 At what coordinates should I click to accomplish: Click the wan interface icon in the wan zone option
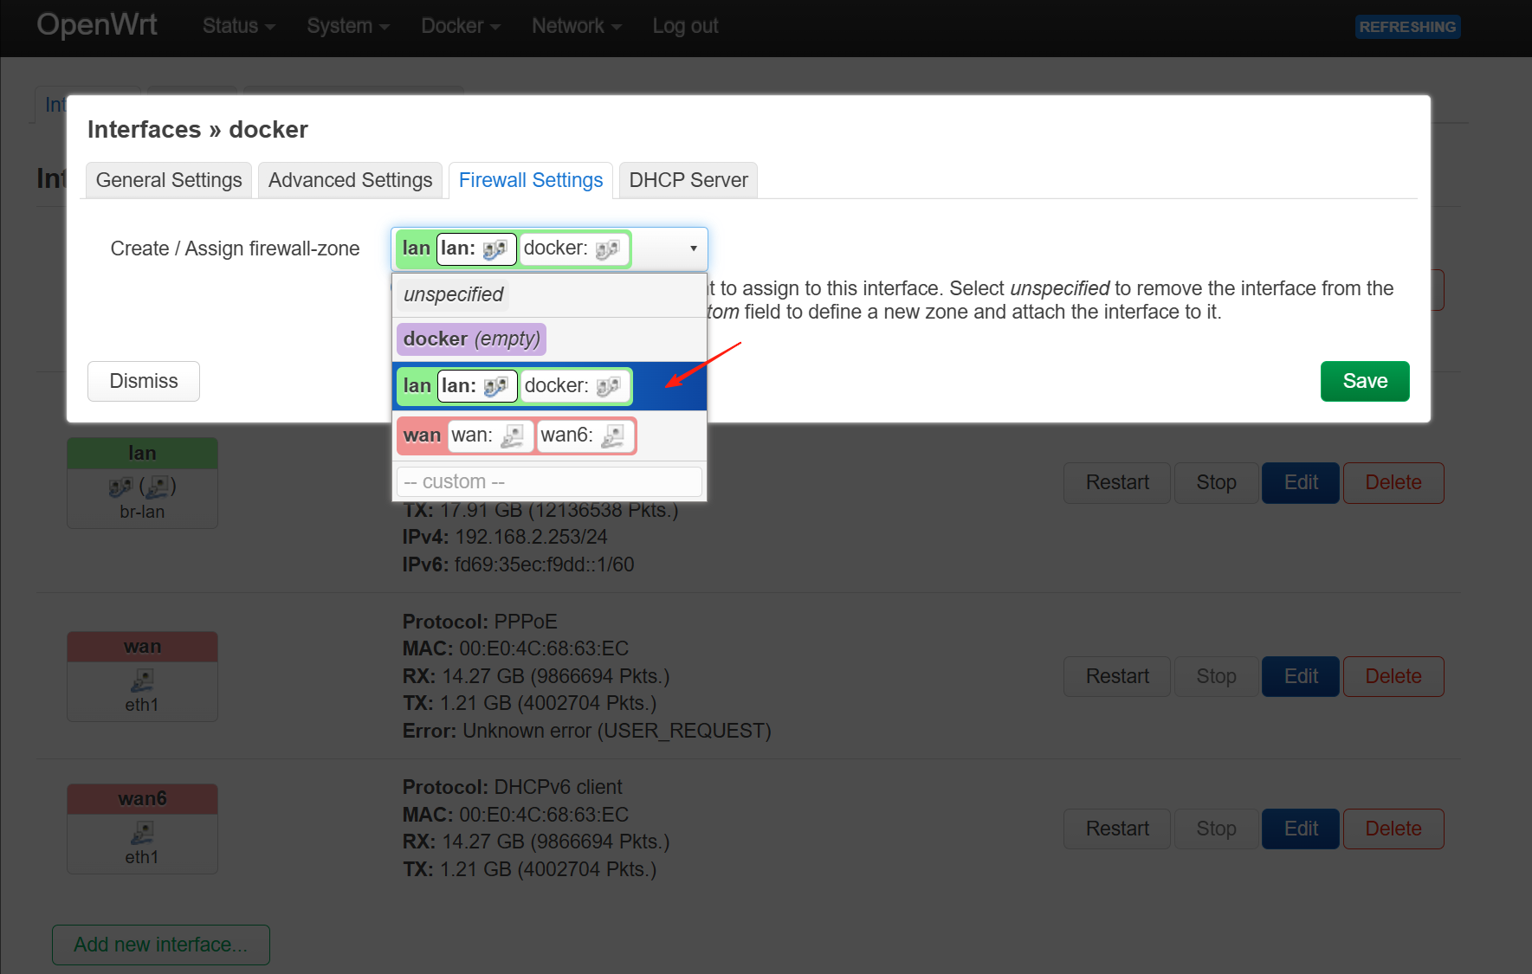(x=512, y=435)
